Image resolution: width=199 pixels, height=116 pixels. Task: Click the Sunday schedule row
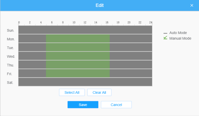[85, 30]
